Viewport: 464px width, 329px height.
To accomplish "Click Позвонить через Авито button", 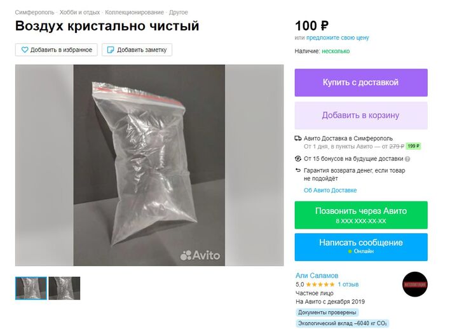I will (x=361, y=215).
